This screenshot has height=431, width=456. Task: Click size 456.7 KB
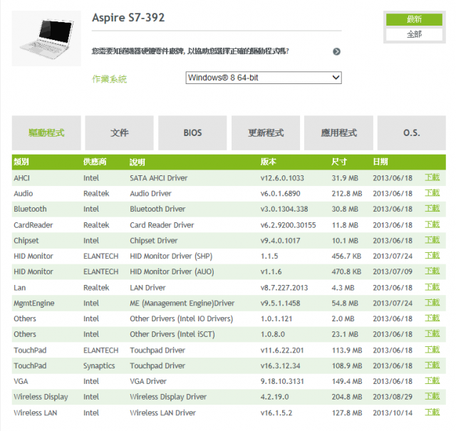click(x=346, y=256)
